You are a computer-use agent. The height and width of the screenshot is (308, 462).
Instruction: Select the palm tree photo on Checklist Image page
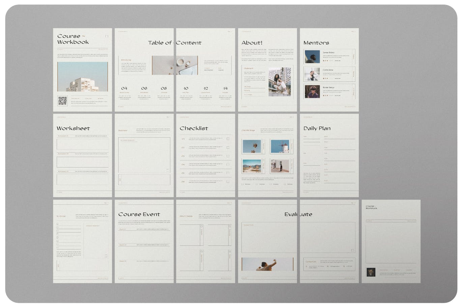[x=252, y=146]
